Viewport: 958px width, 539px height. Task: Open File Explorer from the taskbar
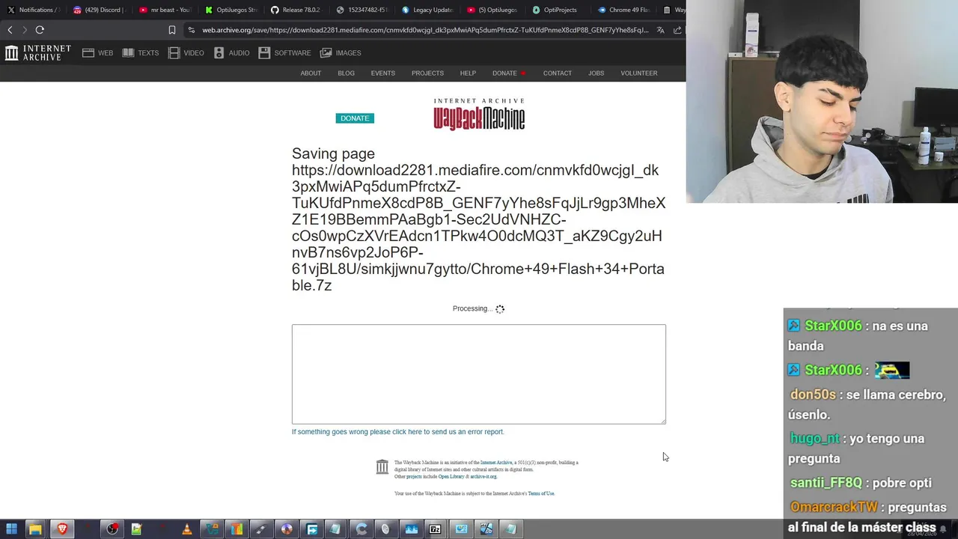35,529
